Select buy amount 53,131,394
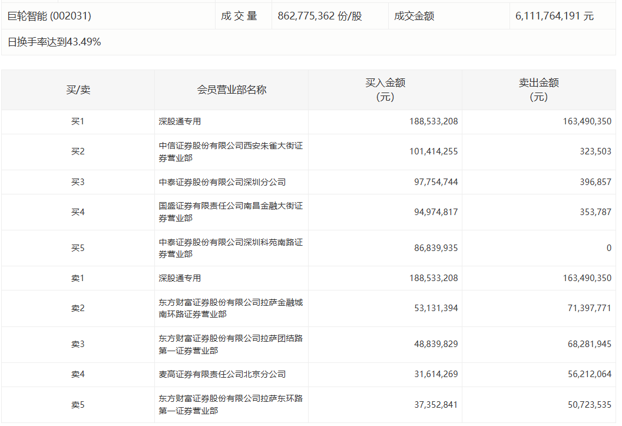622x426 pixels. [436, 308]
